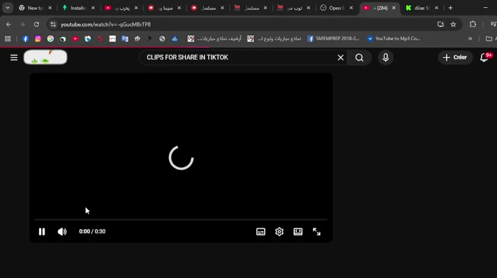Select the youtube.com URL in address bar
The width and height of the screenshot is (497, 278).
point(106,24)
